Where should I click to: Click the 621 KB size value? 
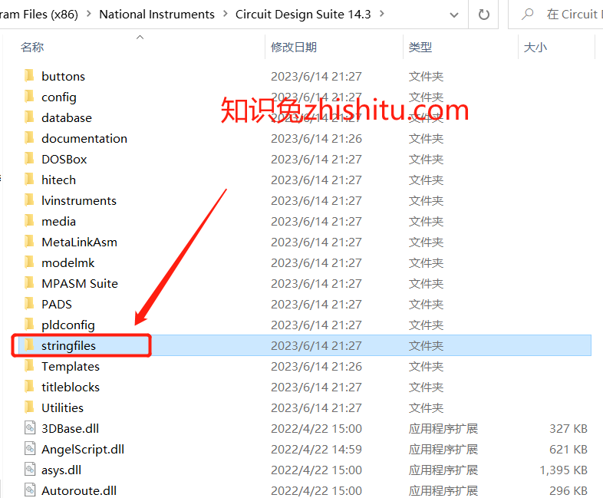pos(568,450)
